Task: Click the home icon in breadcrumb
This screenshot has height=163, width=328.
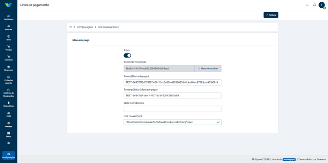Action: (71, 27)
